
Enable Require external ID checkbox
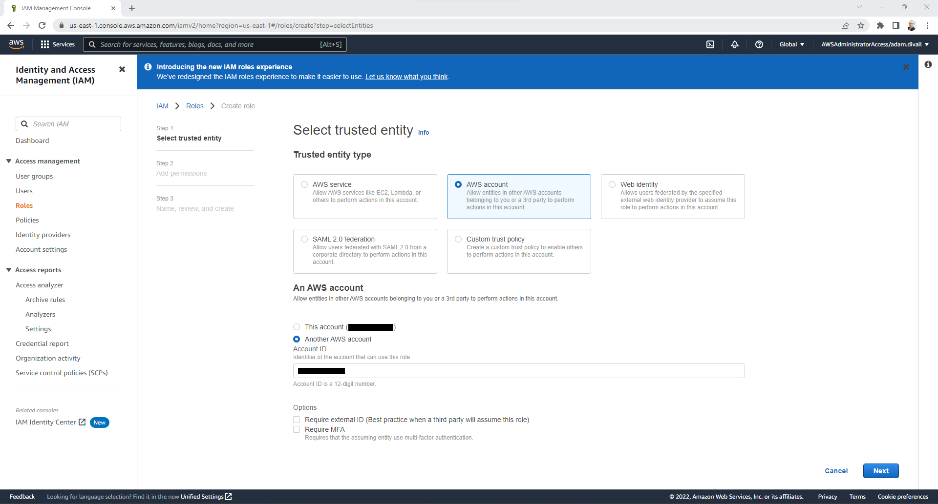tap(297, 420)
